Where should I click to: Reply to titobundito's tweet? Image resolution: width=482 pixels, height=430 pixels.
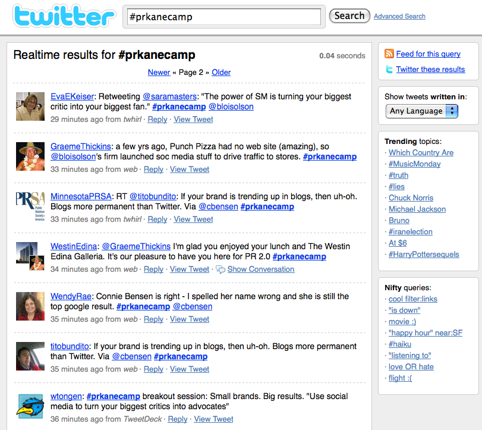pyautogui.click(x=153, y=369)
